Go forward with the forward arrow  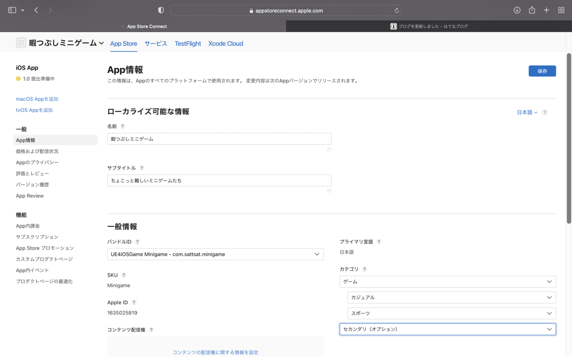tap(51, 10)
